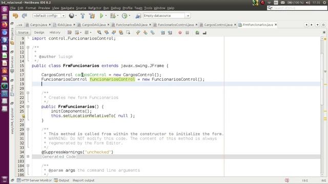The height and width of the screenshot is (184, 328).
Task: Maximize editor window button
Action: point(323,25)
